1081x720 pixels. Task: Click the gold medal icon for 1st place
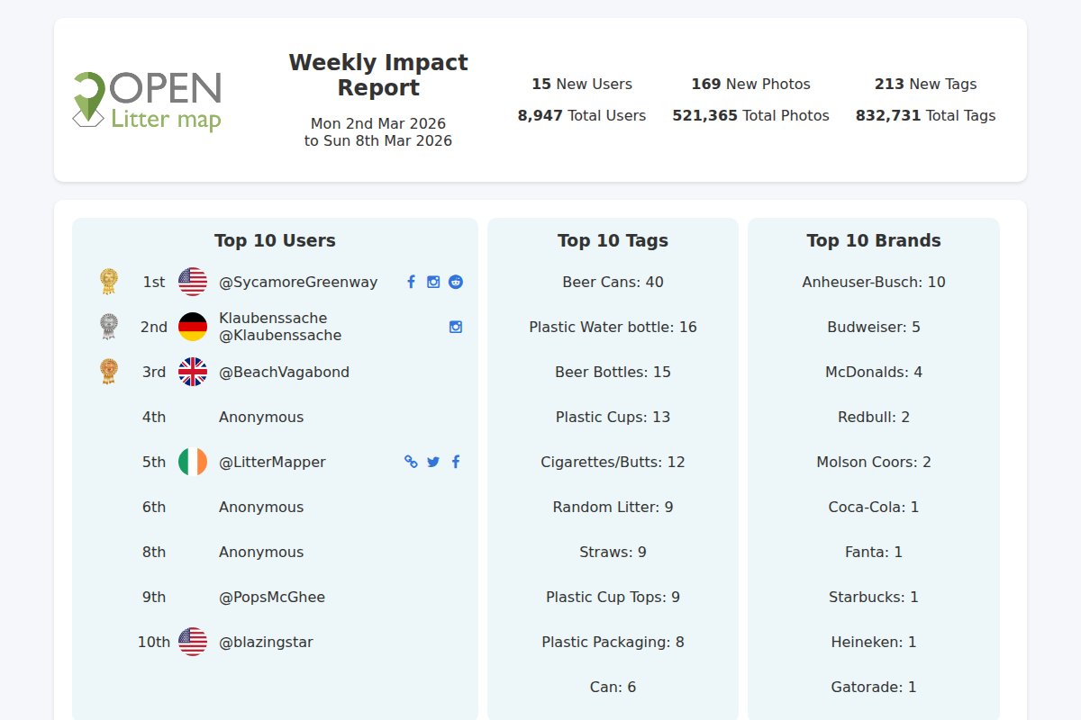[109, 282]
